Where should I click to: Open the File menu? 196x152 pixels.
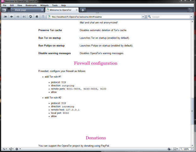5,5
